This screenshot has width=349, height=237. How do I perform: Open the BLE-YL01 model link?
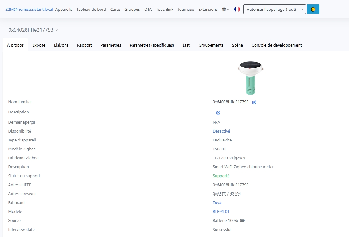click(x=221, y=211)
